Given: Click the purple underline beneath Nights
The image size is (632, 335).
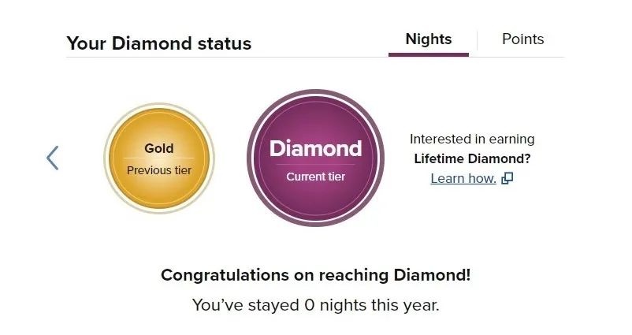Looking at the screenshot, I should coord(428,54).
